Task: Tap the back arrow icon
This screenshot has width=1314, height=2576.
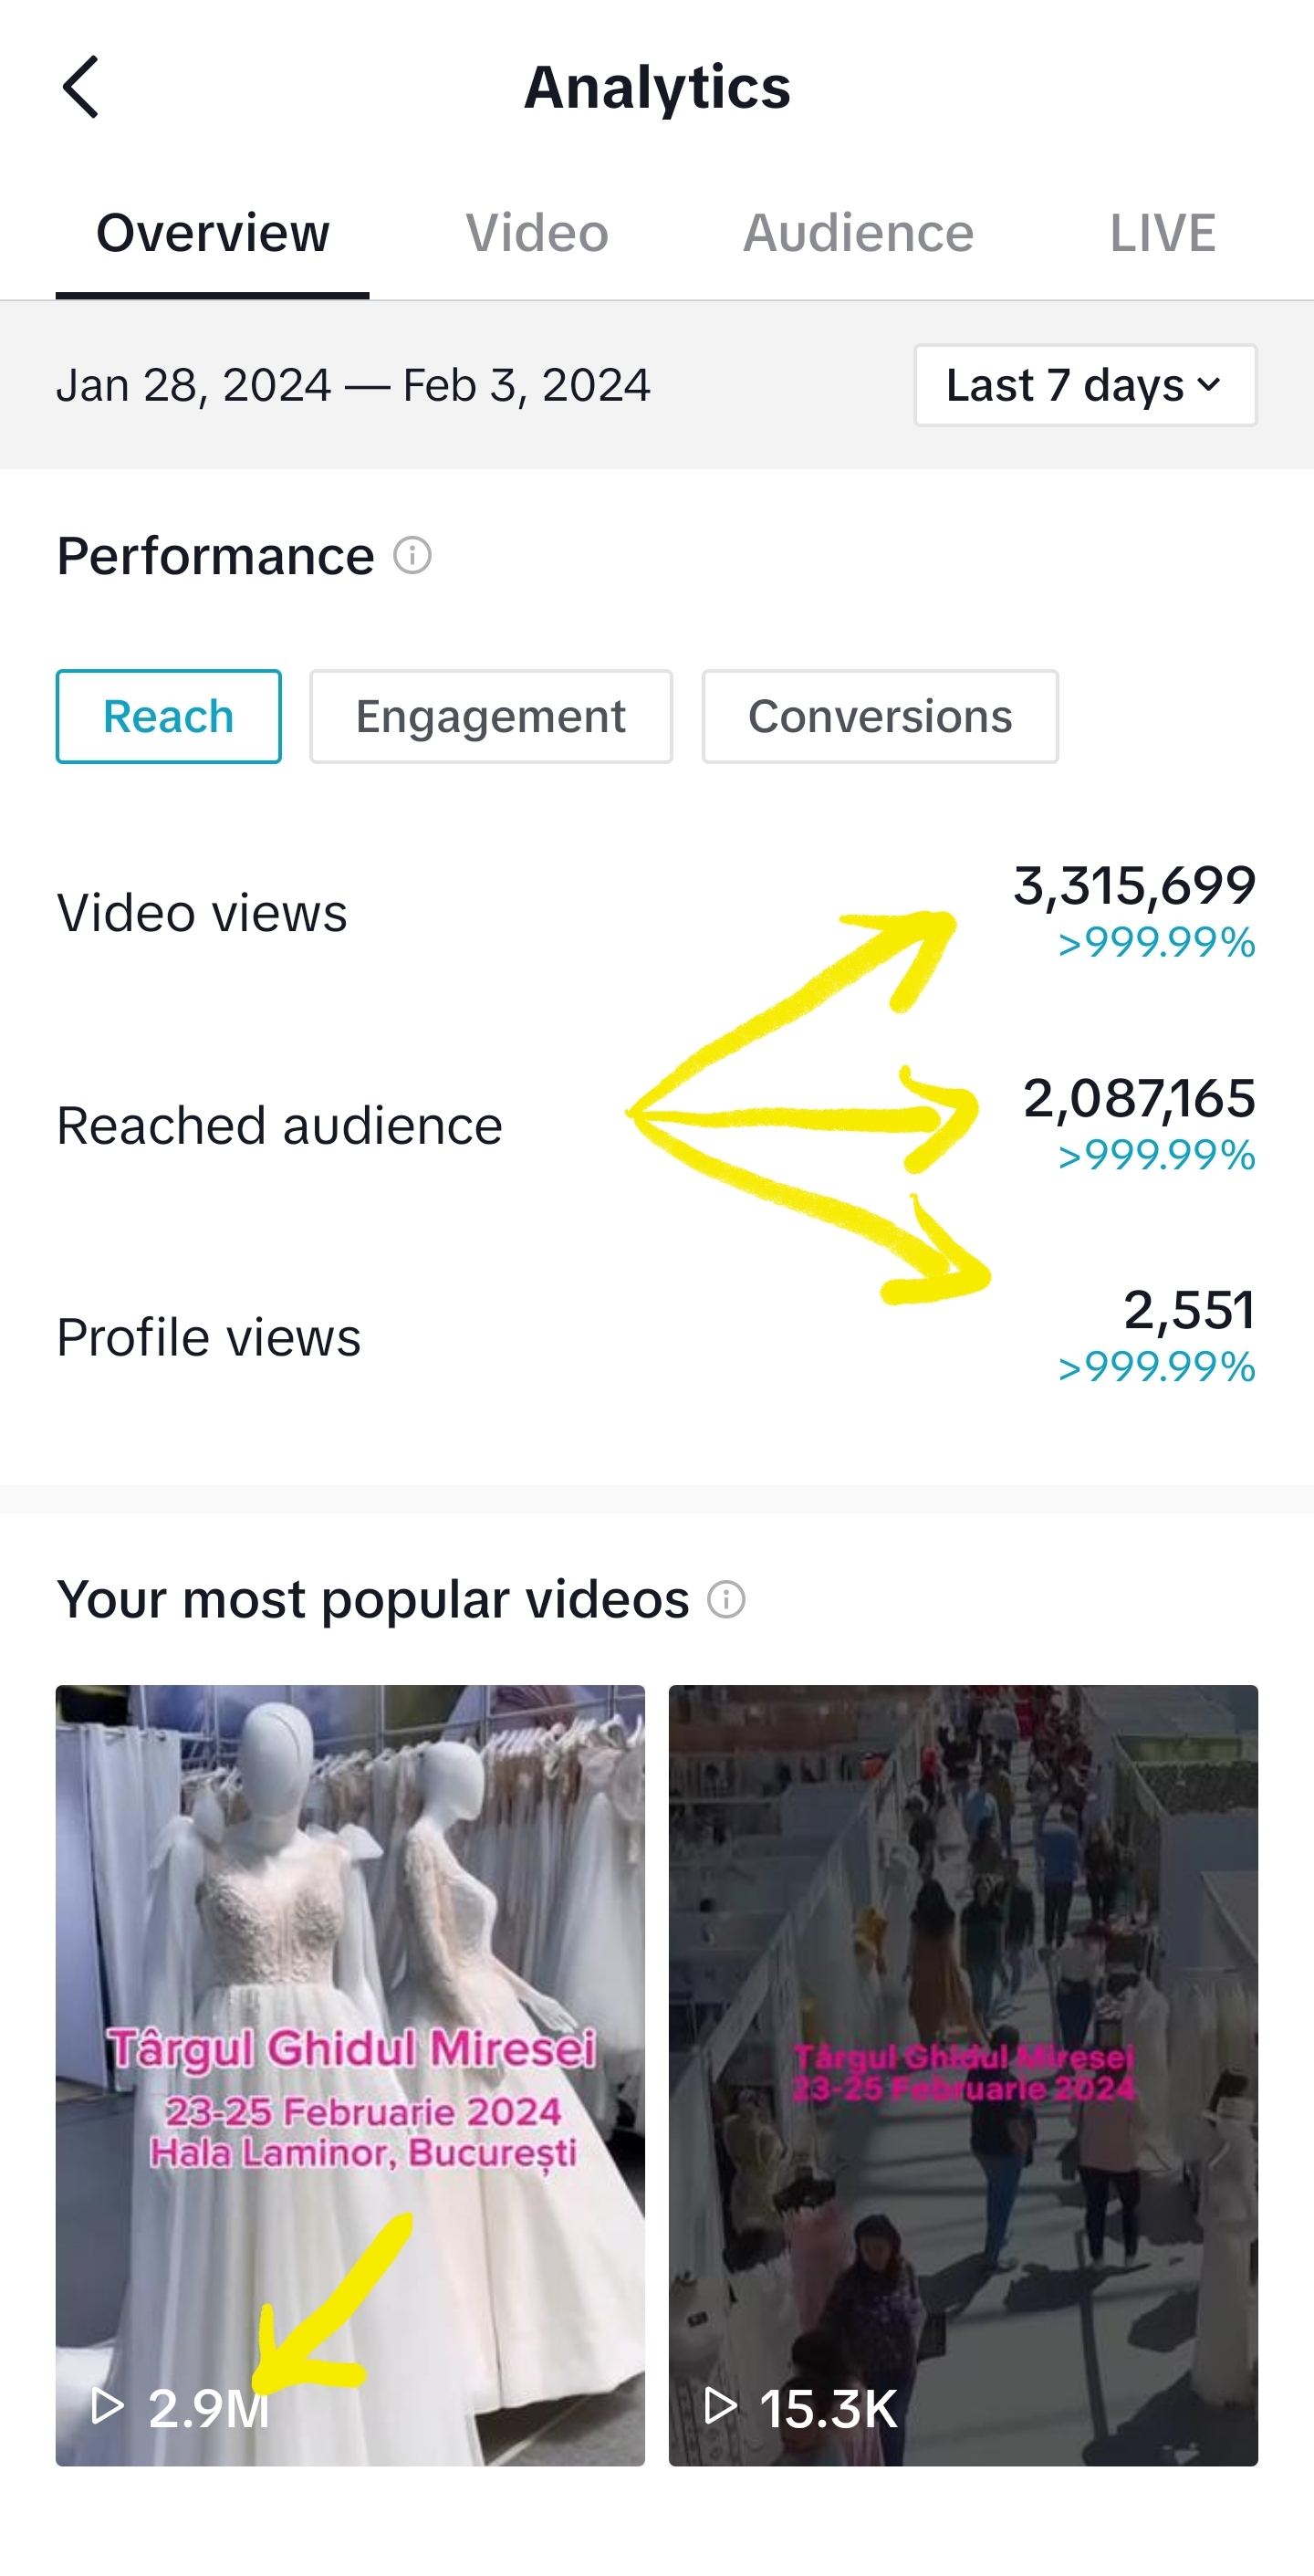Action: point(81,87)
